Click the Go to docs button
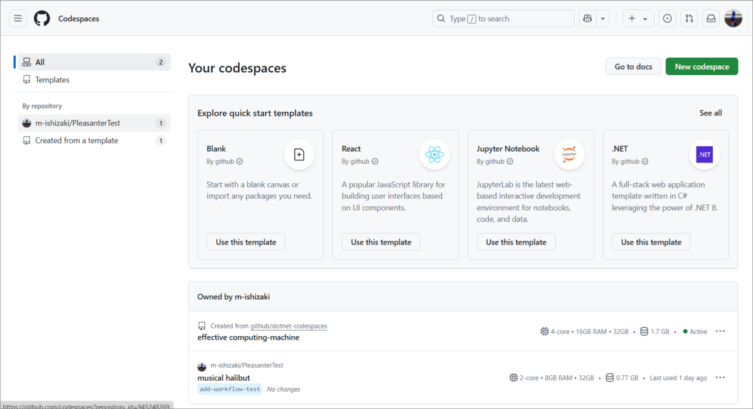 [633, 66]
